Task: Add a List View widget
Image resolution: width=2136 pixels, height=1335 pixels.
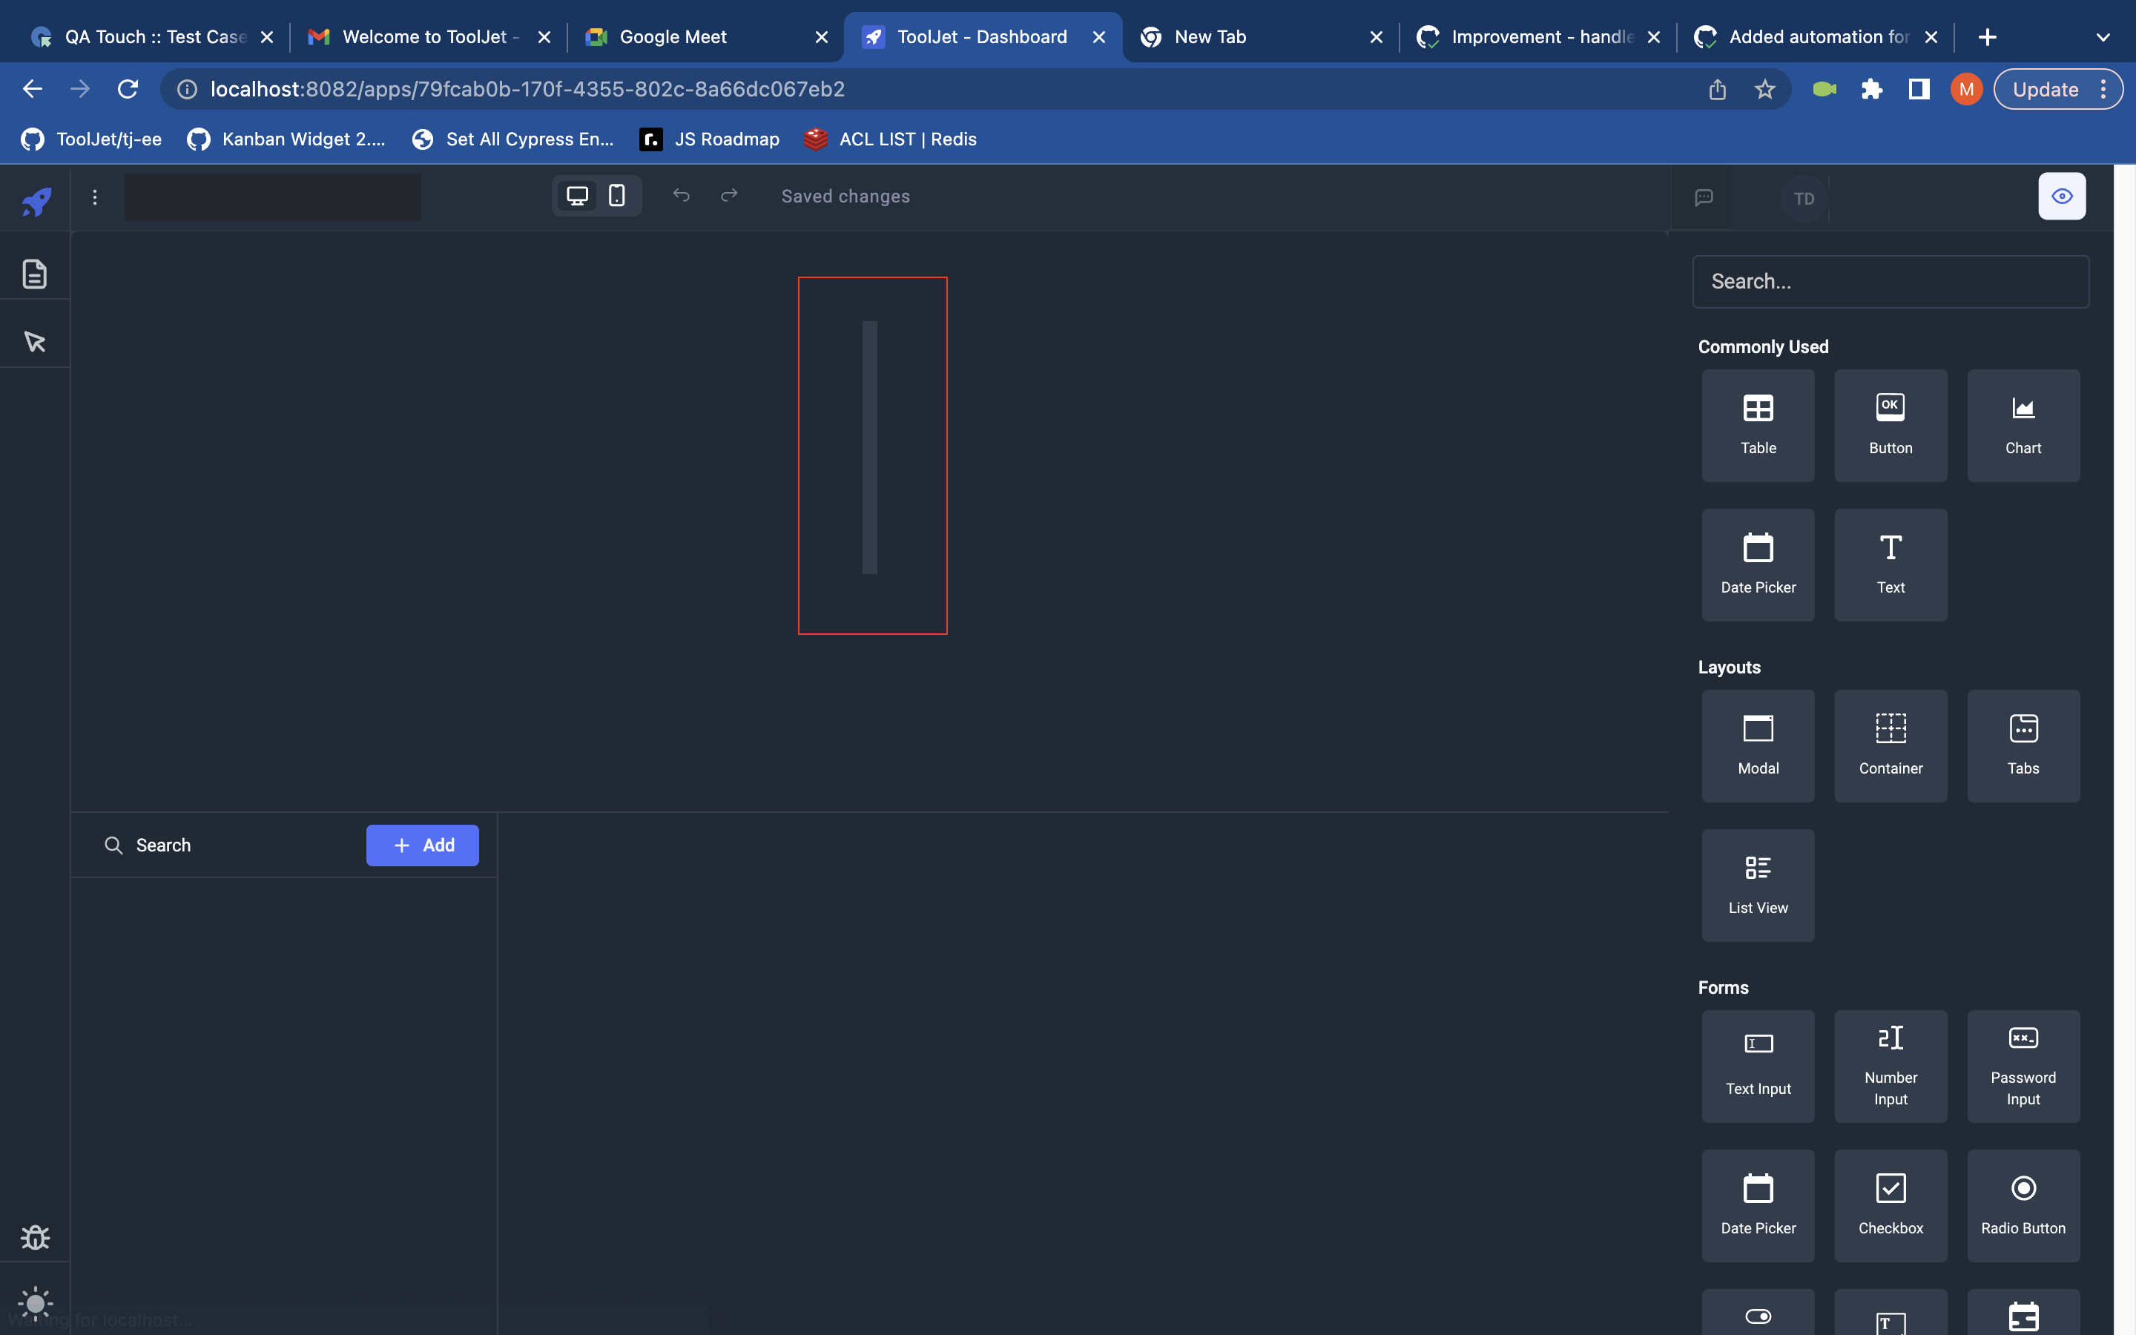Action: 1757,884
